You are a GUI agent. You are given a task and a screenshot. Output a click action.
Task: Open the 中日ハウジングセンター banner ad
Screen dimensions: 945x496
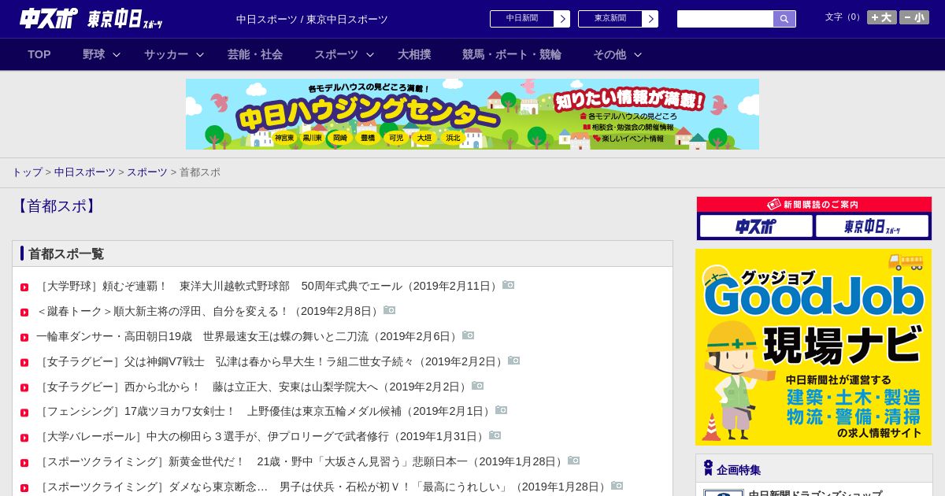(472, 114)
